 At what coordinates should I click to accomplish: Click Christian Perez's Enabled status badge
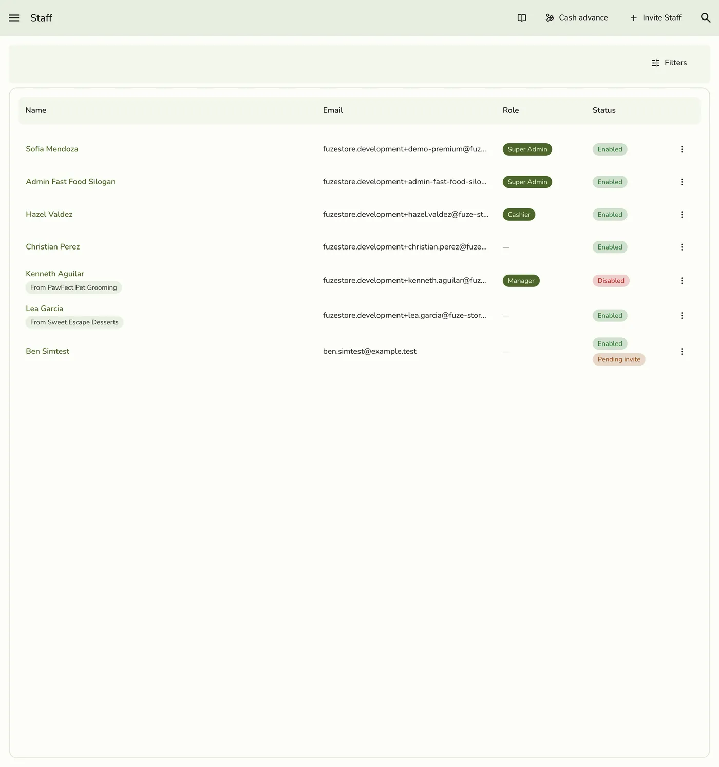(x=610, y=247)
